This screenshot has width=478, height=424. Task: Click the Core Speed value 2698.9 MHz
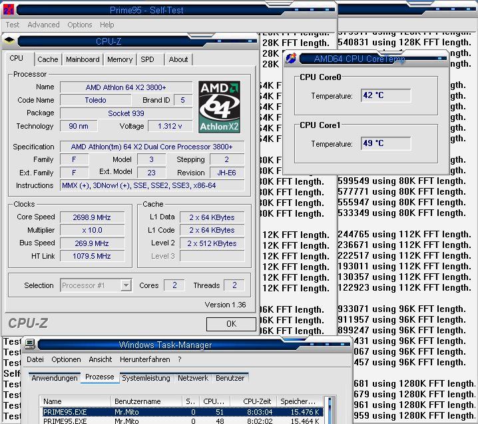(x=92, y=217)
